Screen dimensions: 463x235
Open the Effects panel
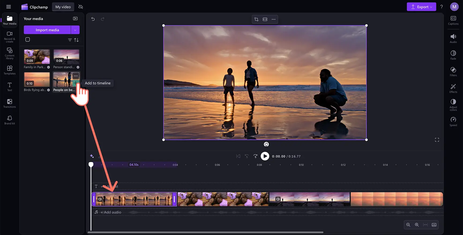pos(453,88)
